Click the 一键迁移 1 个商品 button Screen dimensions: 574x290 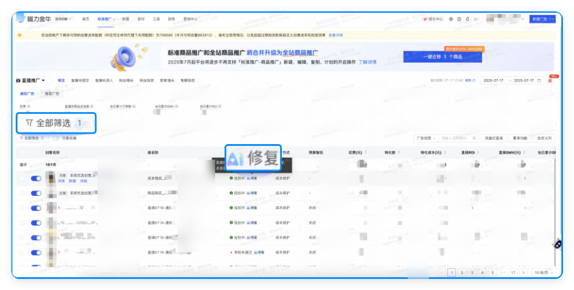pyautogui.click(x=442, y=57)
